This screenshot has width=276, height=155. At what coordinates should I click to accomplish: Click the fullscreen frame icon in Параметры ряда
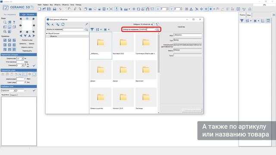point(34,74)
